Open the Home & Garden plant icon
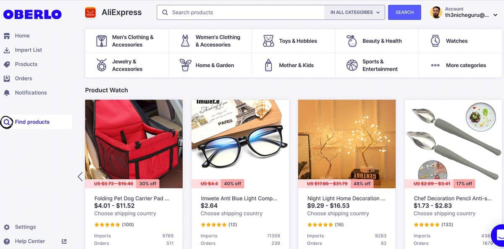The height and width of the screenshot is (249, 504). click(185, 65)
